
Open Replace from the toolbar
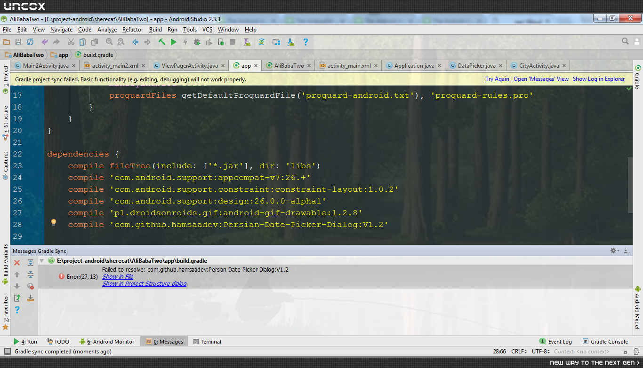coord(121,42)
